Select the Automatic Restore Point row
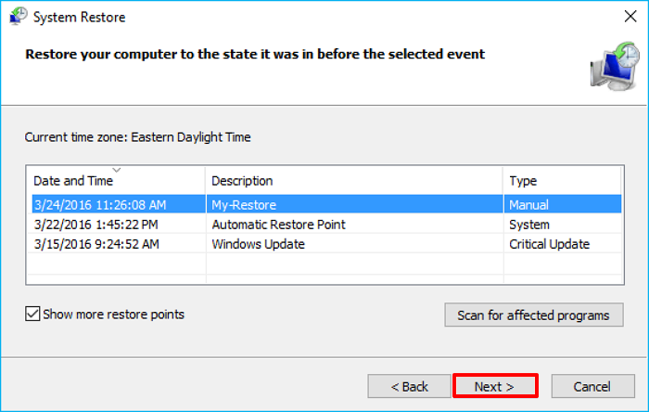This screenshot has width=649, height=412. pyautogui.click(x=278, y=225)
